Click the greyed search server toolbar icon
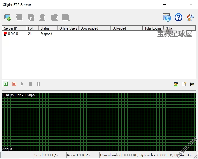 tap(66, 18)
